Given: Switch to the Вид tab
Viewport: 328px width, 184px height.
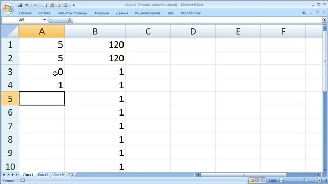Looking at the screenshot, I should click(171, 13).
